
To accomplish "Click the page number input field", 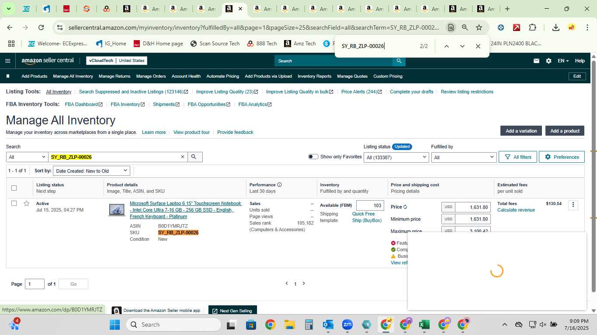I will tap(35, 284).
